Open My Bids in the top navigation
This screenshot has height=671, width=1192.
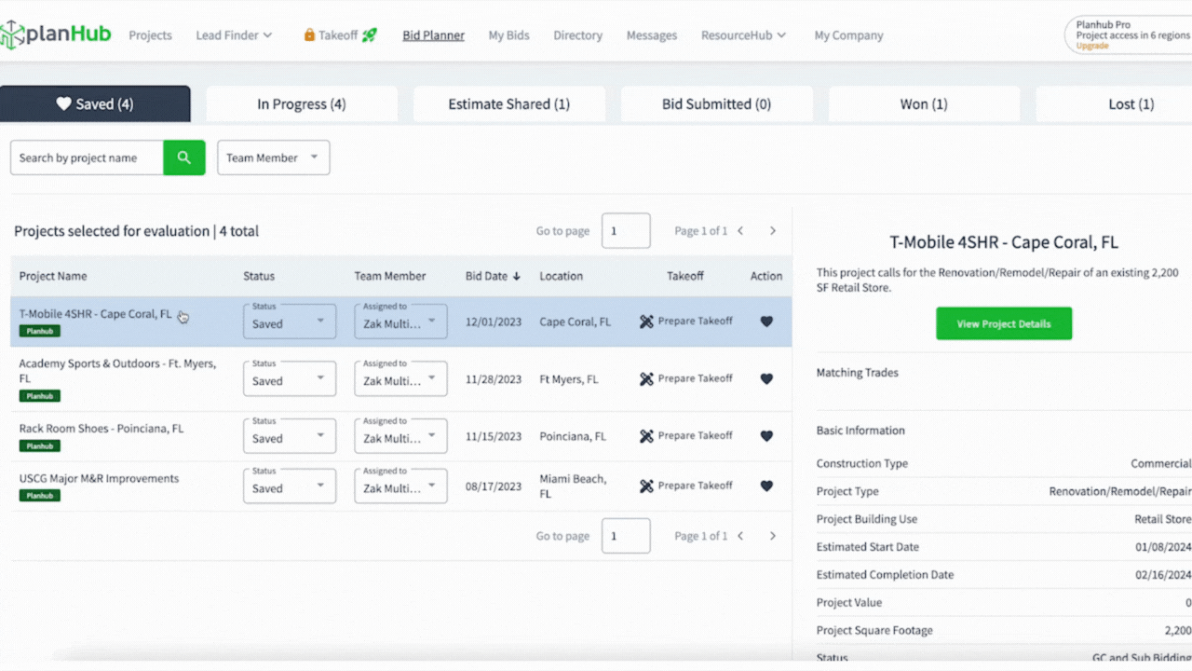[509, 35]
